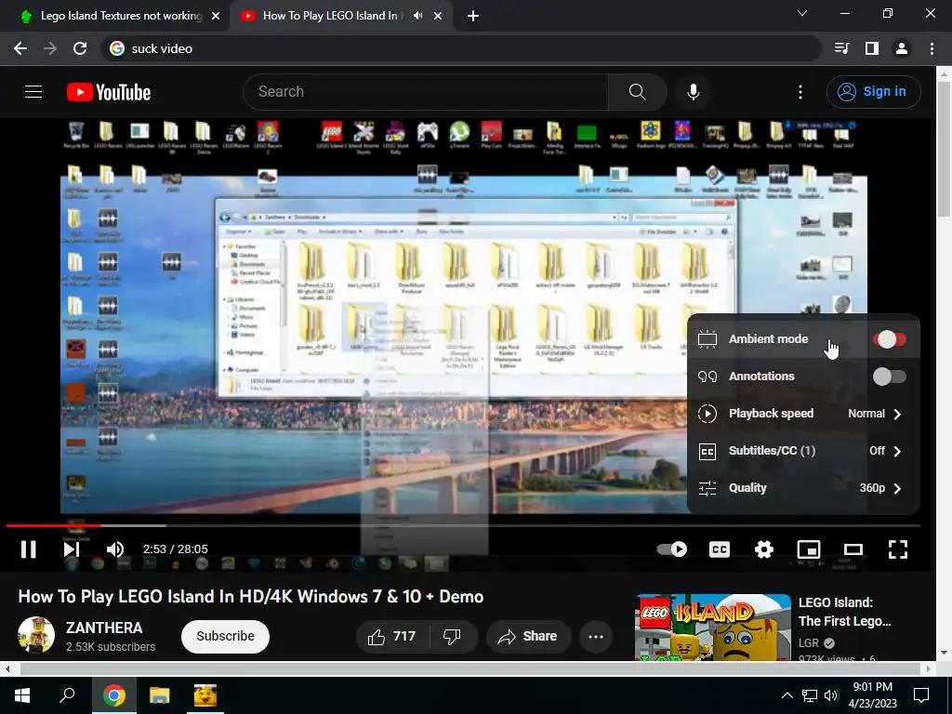Image resolution: width=952 pixels, height=714 pixels.
Task: Open the notification center
Action: click(921, 695)
